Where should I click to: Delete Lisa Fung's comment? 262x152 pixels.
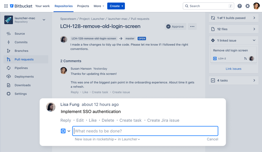[108, 120]
